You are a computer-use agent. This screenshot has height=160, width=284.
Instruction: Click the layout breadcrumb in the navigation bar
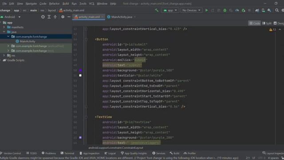[x=52, y=10]
